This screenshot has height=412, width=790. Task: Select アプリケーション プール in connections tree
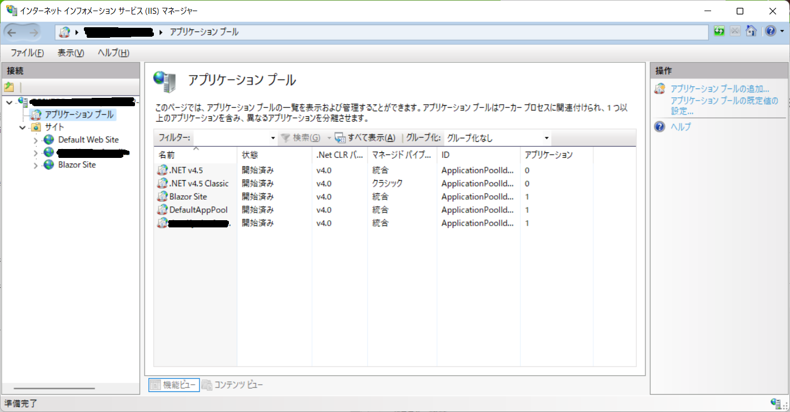79,115
